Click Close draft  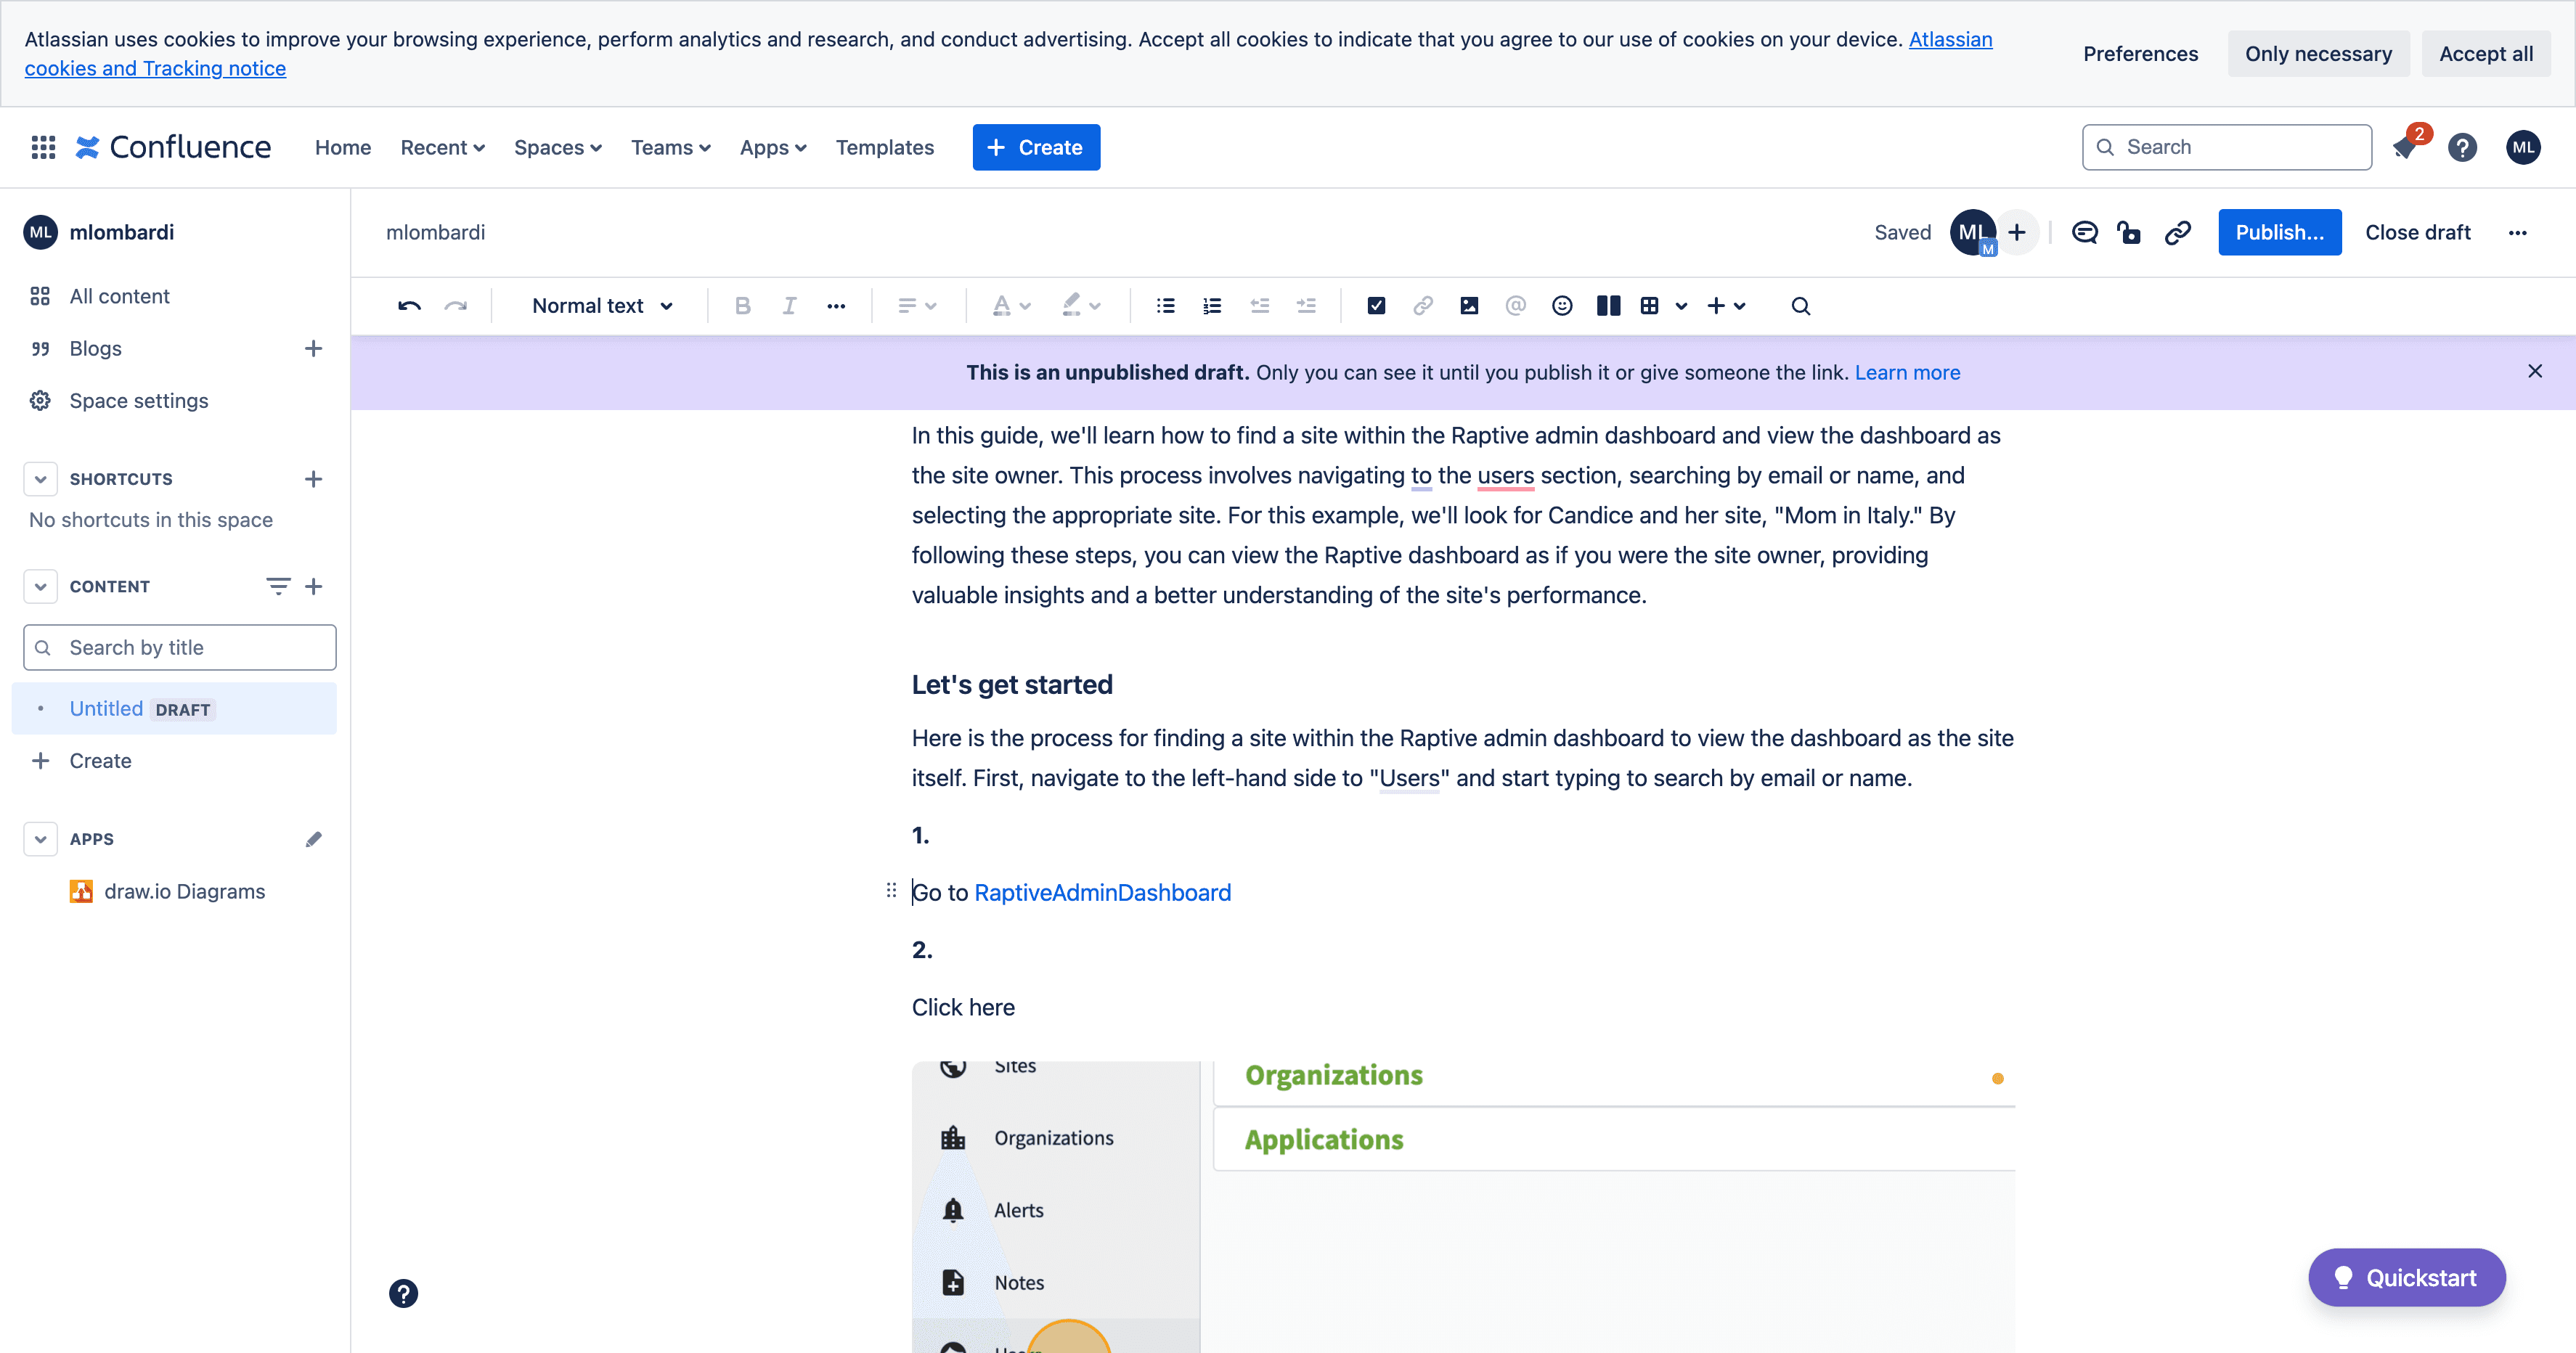(x=2417, y=233)
